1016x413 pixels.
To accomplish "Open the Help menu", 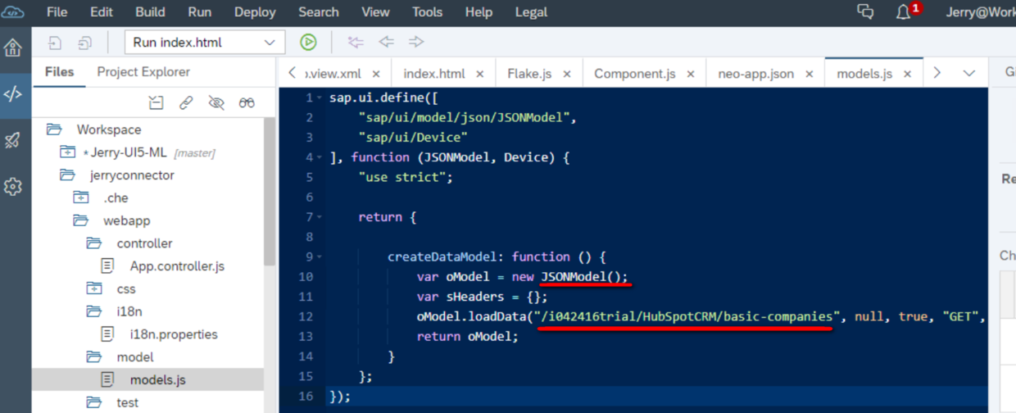I will click(479, 12).
